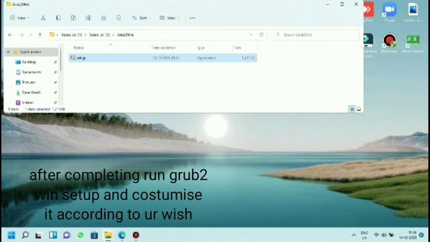Open WhatsApp from taskbar
The width and height of the screenshot is (430, 242).
click(81, 235)
